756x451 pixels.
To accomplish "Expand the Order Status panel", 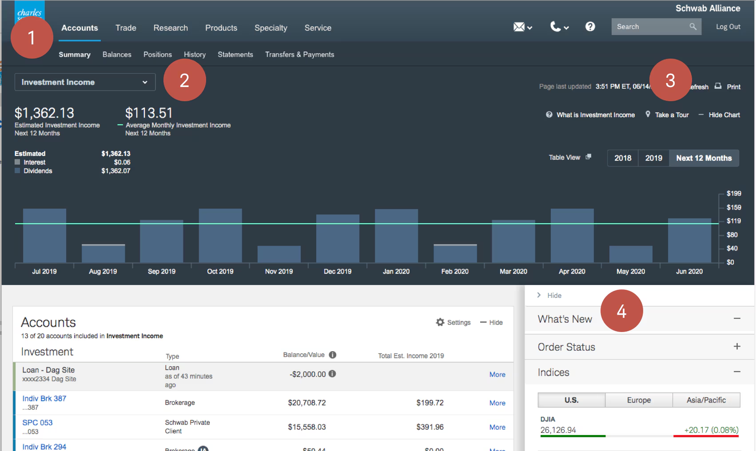I will click(x=736, y=347).
